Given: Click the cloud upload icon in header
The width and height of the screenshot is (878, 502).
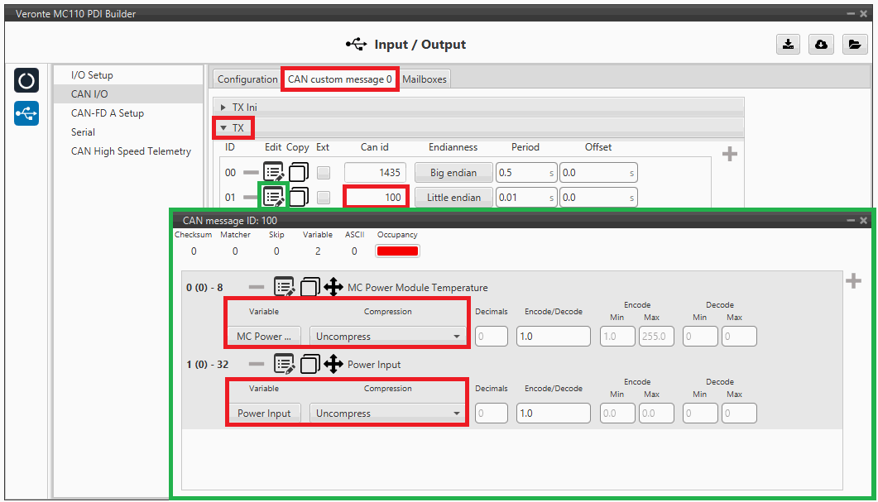Looking at the screenshot, I should (x=821, y=45).
